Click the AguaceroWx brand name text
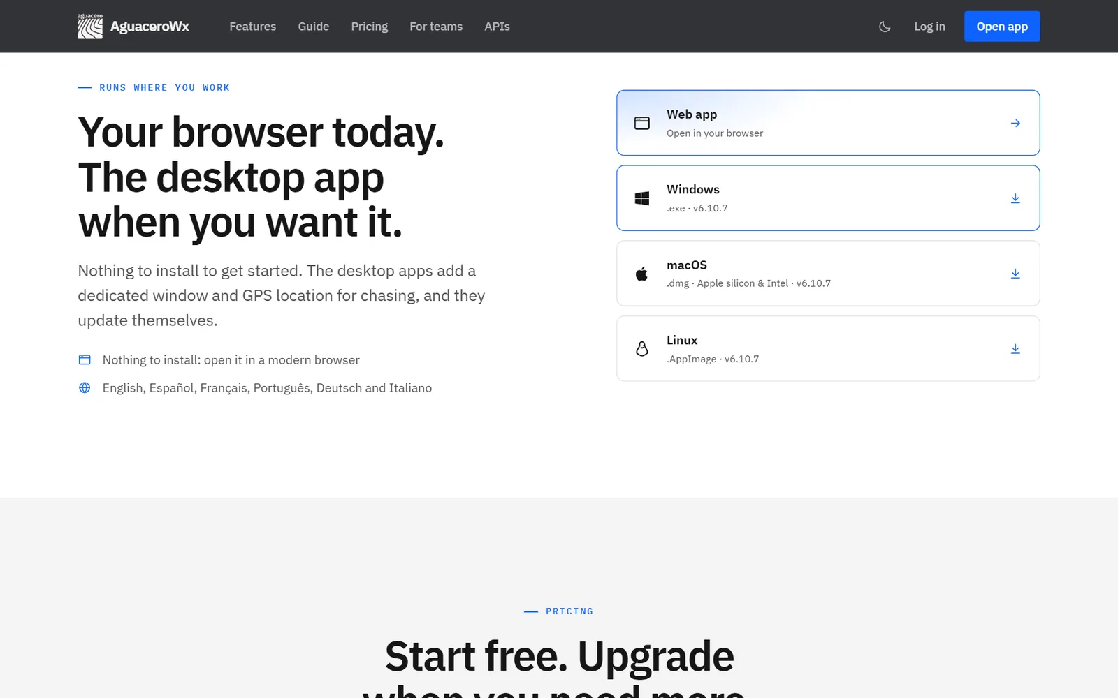This screenshot has height=698, width=1118. click(150, 27)
